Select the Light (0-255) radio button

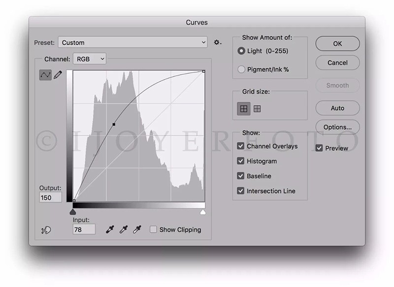click(x=241, y=51)
